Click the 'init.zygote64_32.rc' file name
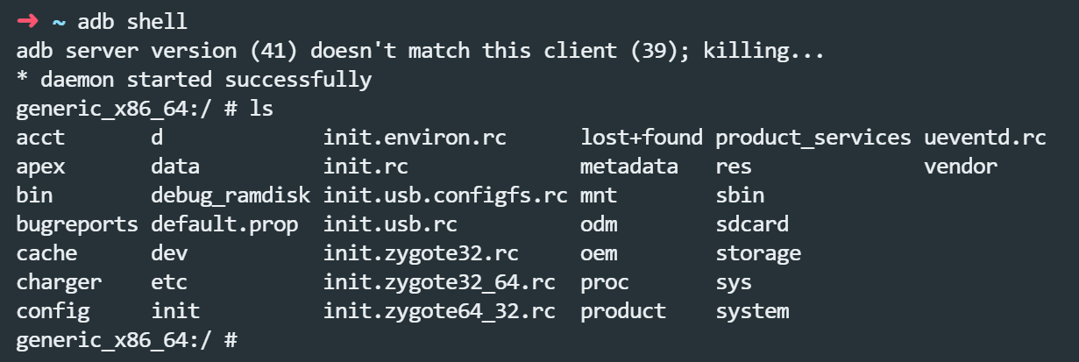The height and width of the screenshot is (362, 1079). (439, 310)
